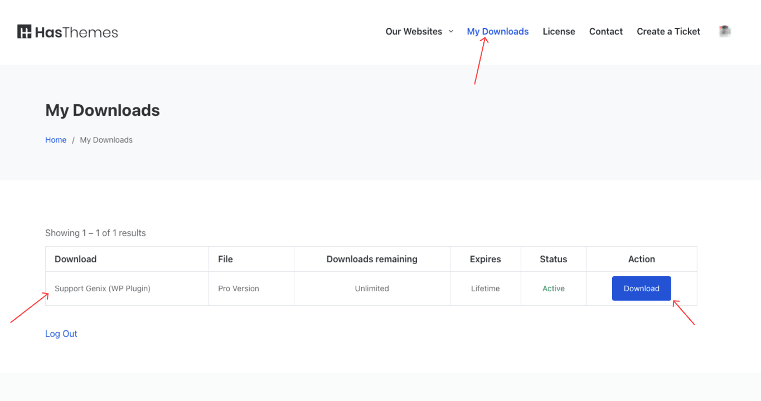Click the Lifetime expiry value
This screenshot has width=761, height=401.
tap(485, 288)
